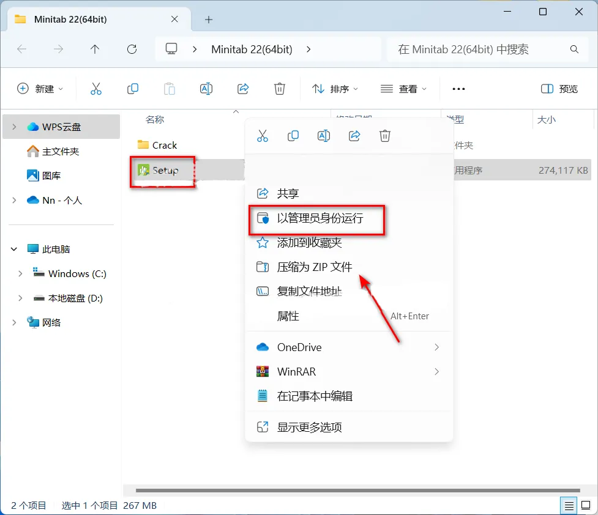
Task: Choose 复制文件地址 in context menu
Action: click(349, 291)
